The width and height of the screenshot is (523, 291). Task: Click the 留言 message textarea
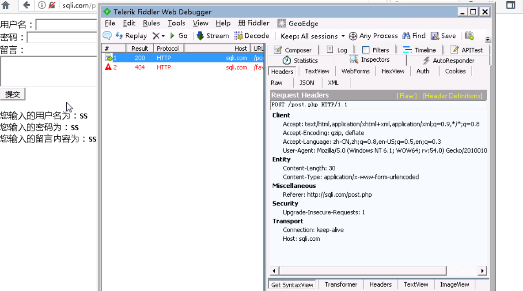point(49,71)
